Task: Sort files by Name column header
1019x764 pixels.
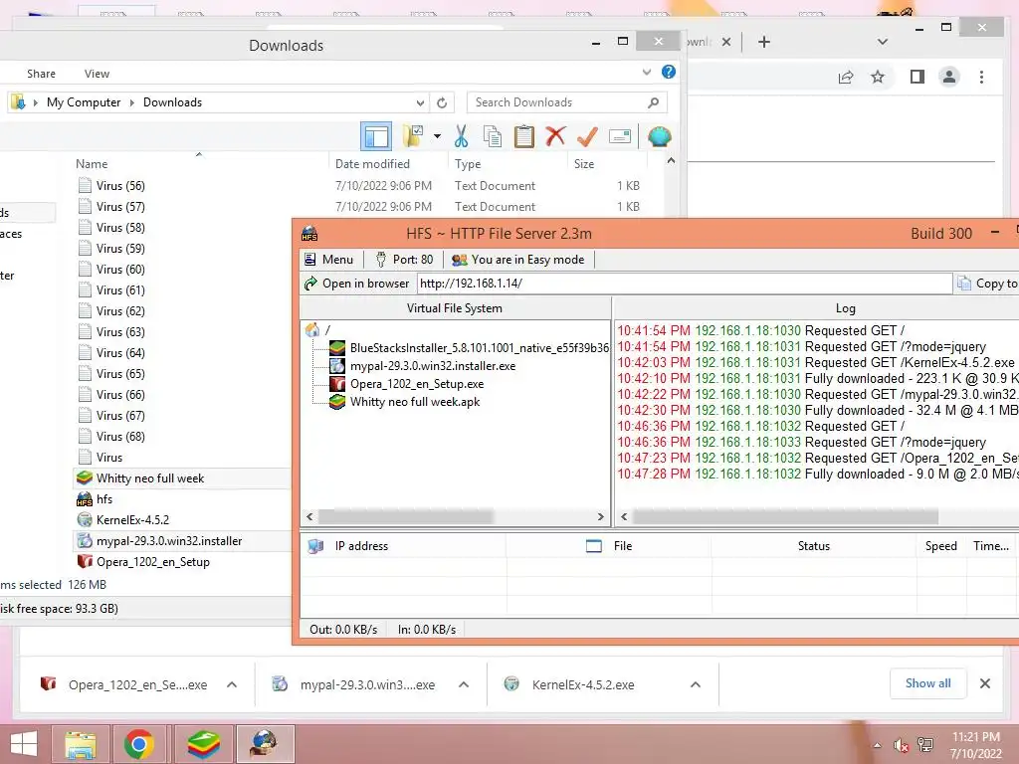Action: pos(92,164)
